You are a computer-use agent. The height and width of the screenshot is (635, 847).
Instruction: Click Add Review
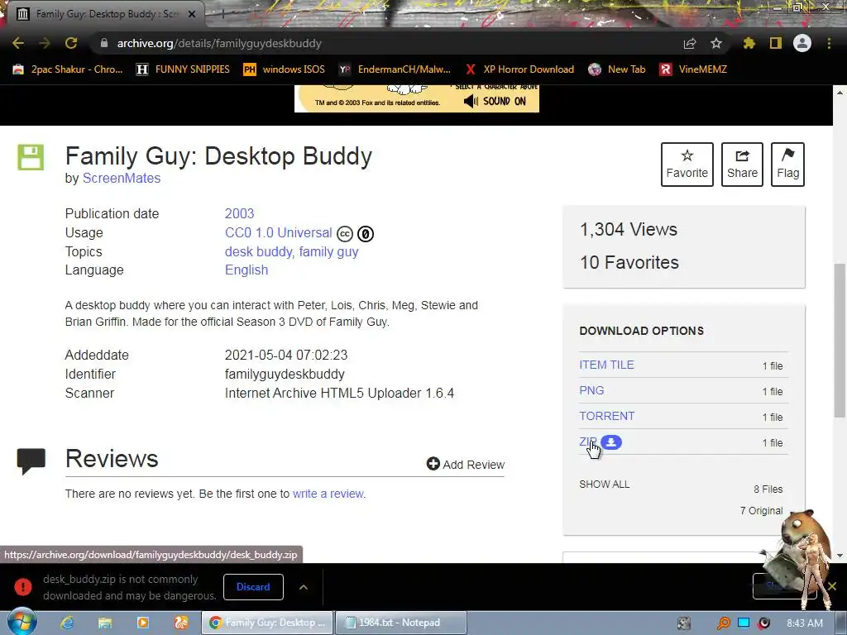pos(465,465)
